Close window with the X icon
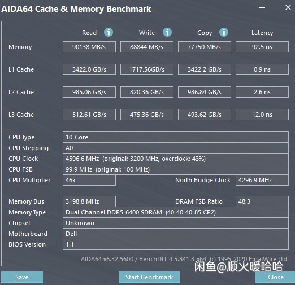295x285 pixels. [x=288, y=7]
